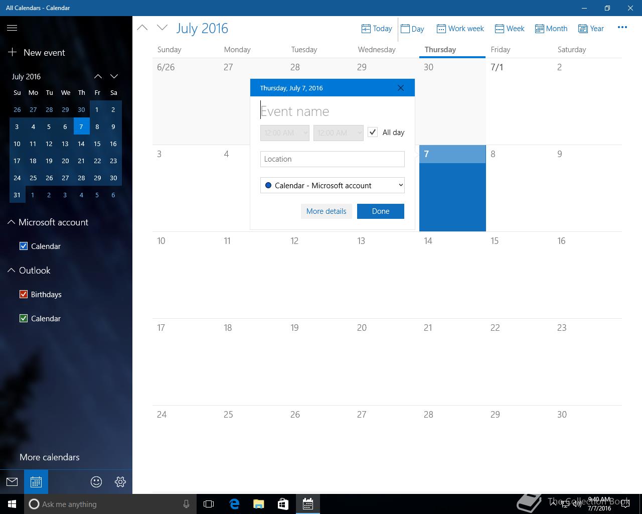
Task: Go to next month in mini calendar
Action: point(114,76)
